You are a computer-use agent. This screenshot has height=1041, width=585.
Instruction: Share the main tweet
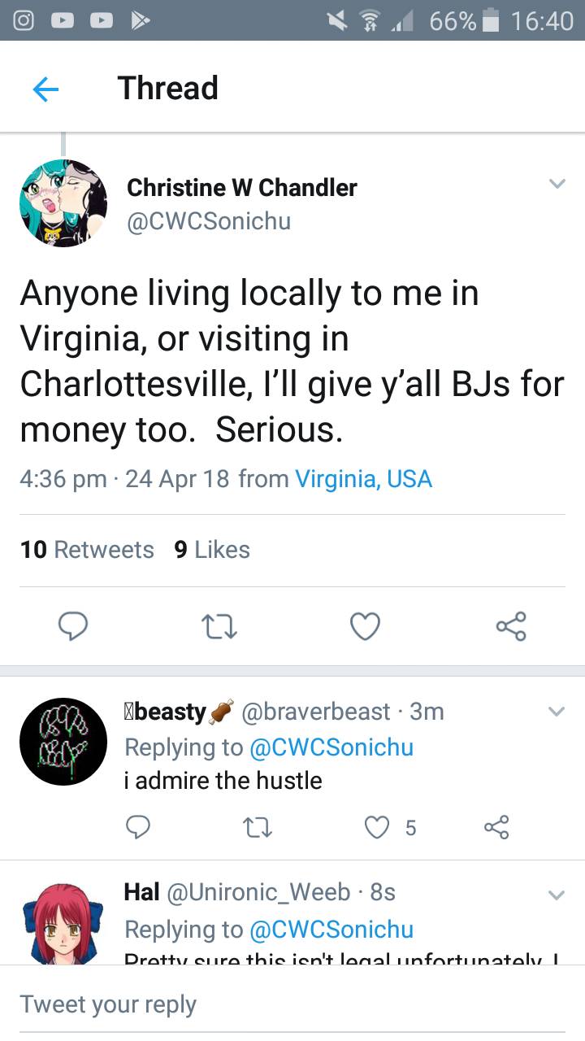coord(511,626)
